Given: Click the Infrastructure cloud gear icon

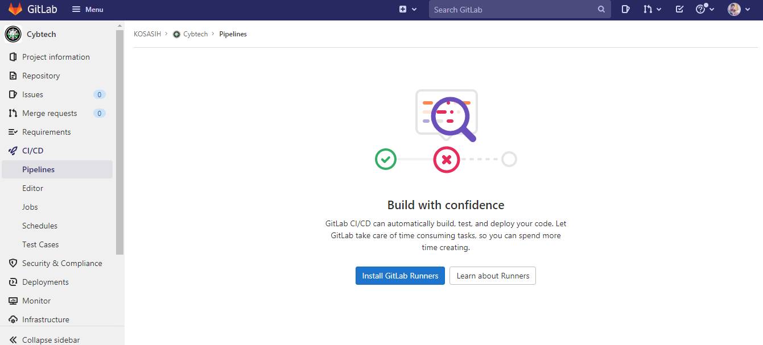Looking at the screenshot, I should click(x=13, y=319).
